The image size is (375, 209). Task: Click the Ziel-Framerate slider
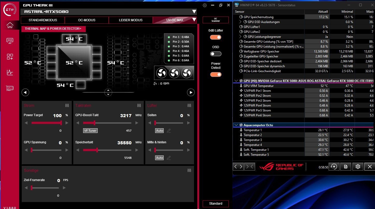(x=45, y=188)
